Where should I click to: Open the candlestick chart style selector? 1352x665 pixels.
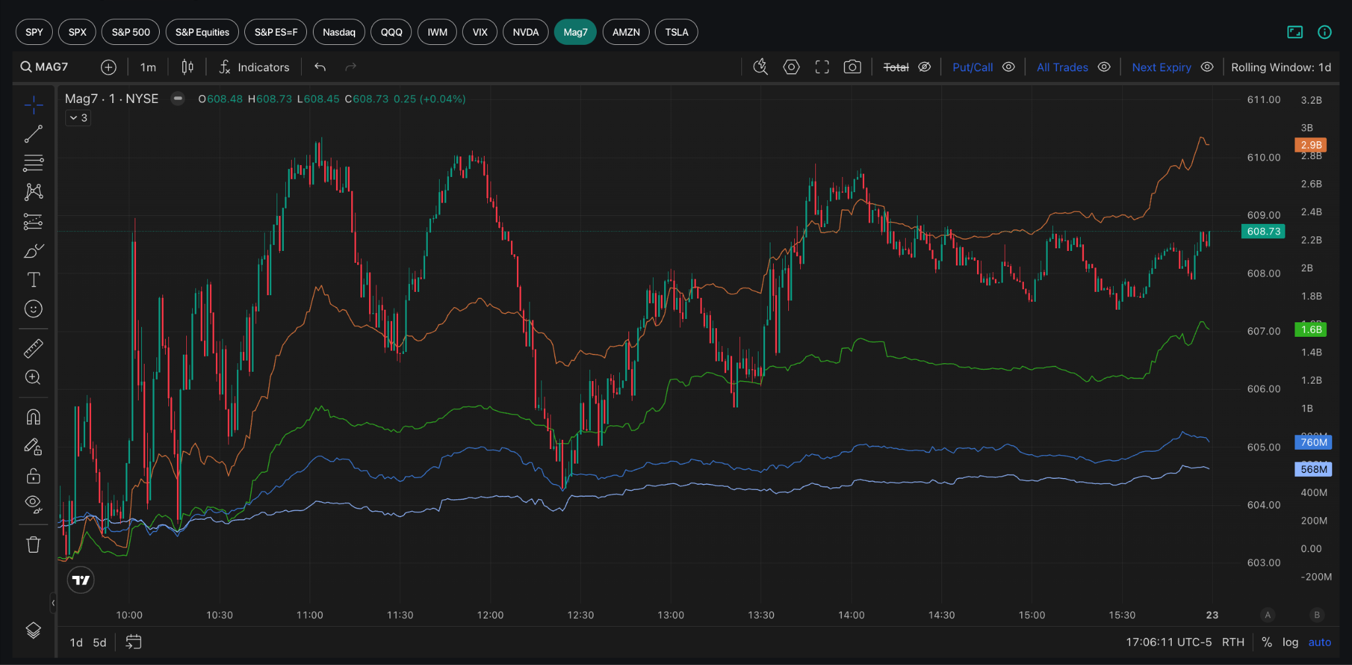[x=187, y=67]
